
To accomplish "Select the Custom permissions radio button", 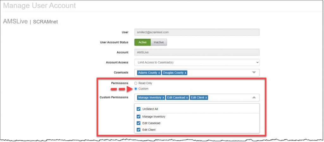I will tap(136, 89).
